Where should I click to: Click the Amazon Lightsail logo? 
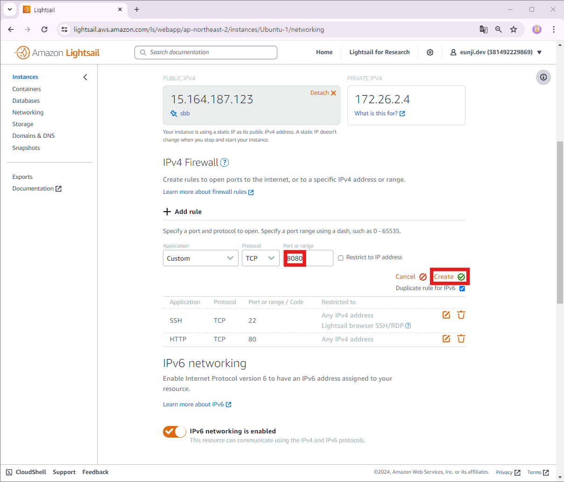click(x=57, y=53)
